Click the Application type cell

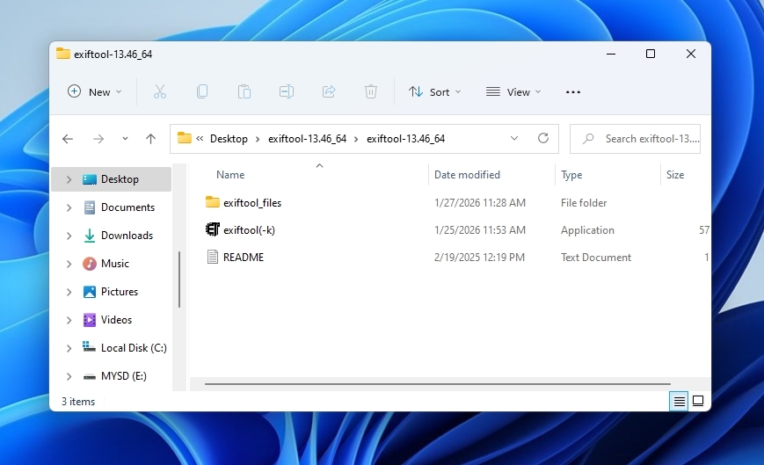click(587, 230)
